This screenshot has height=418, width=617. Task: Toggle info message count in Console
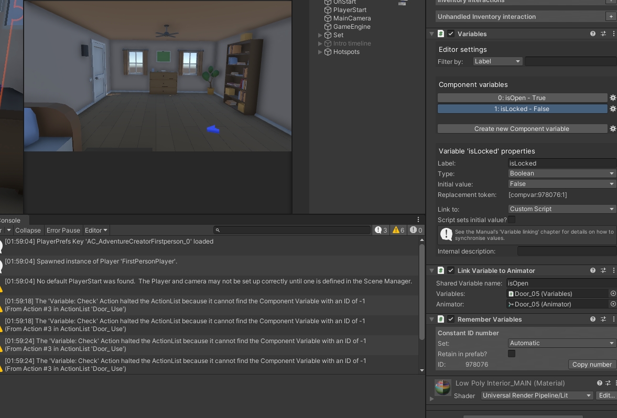point(381,230)
